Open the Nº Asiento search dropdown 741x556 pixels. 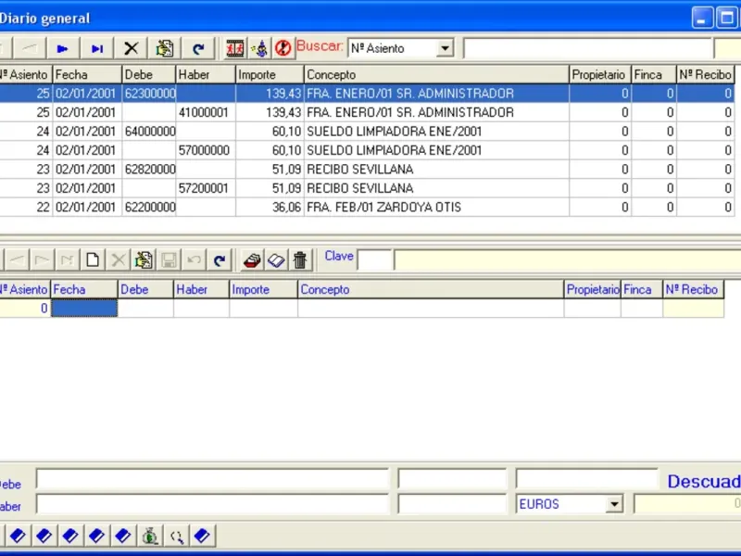pyautogui.click(x=445, y=48)
